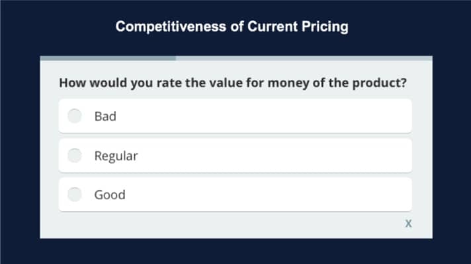Dismiss the survey with the X icon
Screen dimensions: 471x264
pyautogui.click(x=408, y=223)
